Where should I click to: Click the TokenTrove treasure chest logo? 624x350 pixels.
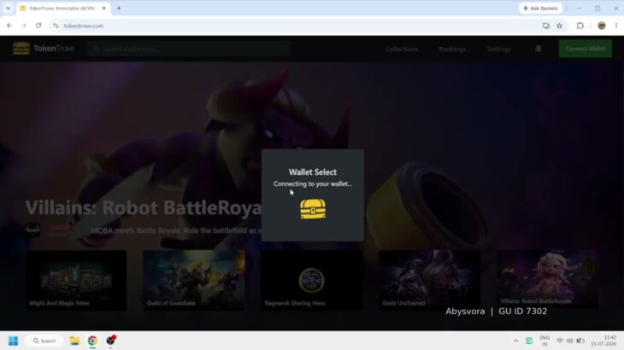21,49
